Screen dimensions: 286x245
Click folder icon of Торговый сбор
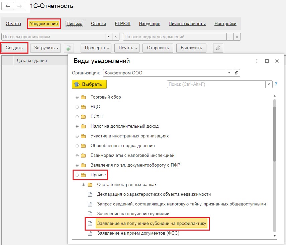point(83,97)
